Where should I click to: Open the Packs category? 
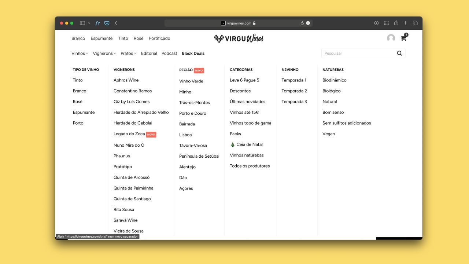[236, 134]
